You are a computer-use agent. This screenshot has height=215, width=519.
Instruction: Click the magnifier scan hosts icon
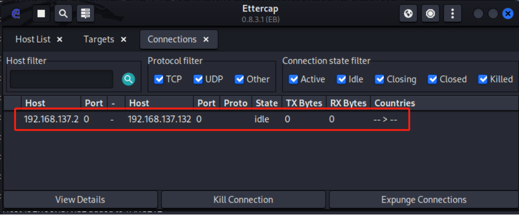pyautogui.click(x=63, y=14)
